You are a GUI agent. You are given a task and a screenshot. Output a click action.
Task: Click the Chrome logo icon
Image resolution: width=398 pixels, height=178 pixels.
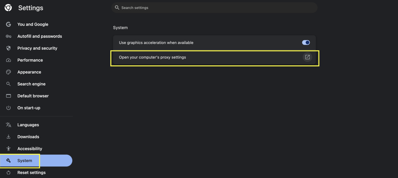pyautogui.click(x=8, y=8)
